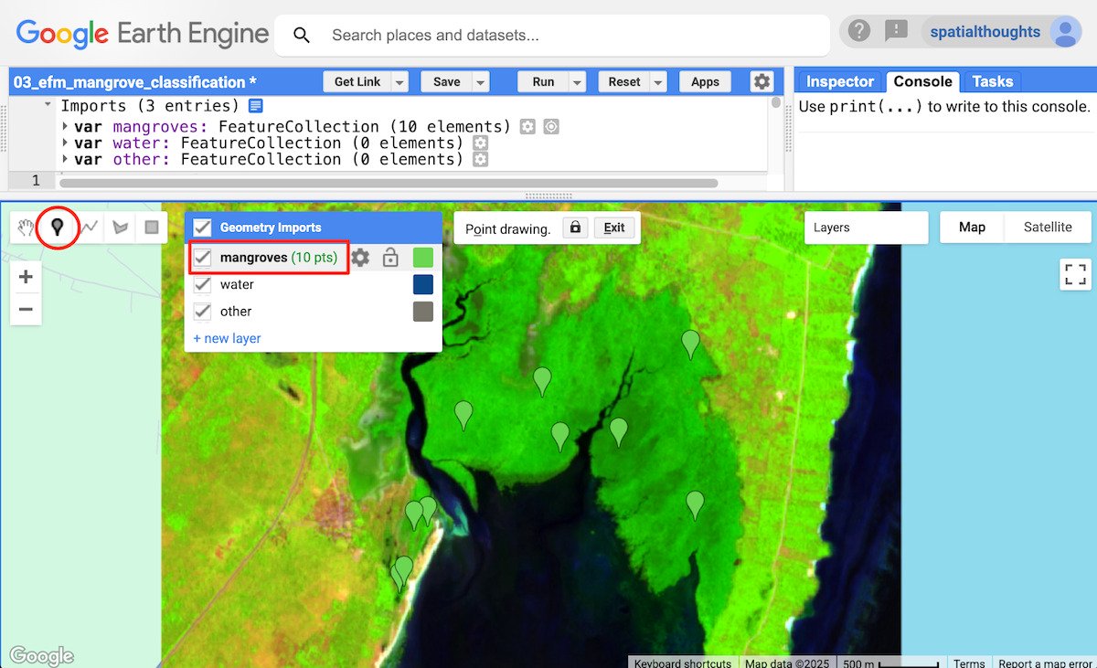1097x668 pixels.
Task: Click the 03_efm_mangrove_classification script title
Action: pos(135,82)
